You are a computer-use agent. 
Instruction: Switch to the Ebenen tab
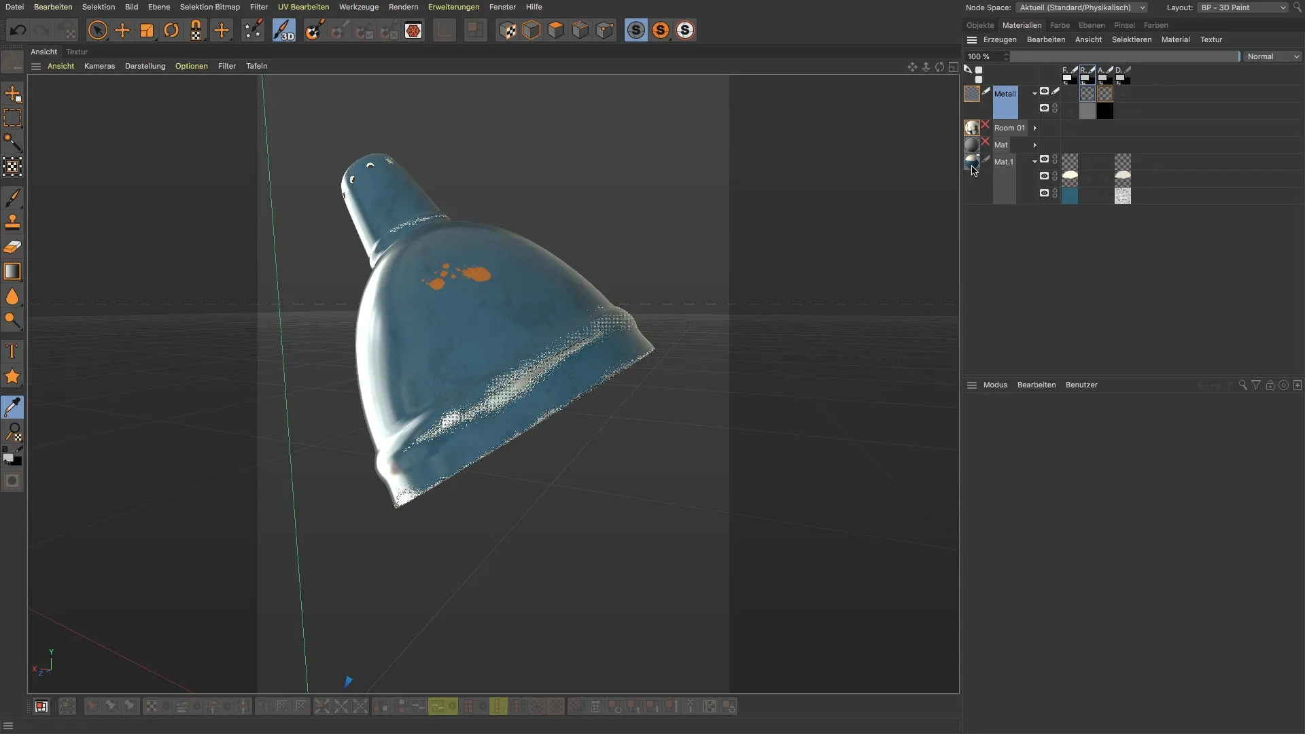pos(1091,25)
